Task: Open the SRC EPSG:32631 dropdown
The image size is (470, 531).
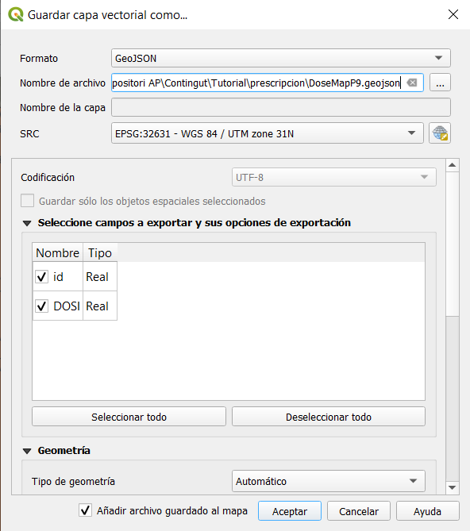Action: point(268,133)
